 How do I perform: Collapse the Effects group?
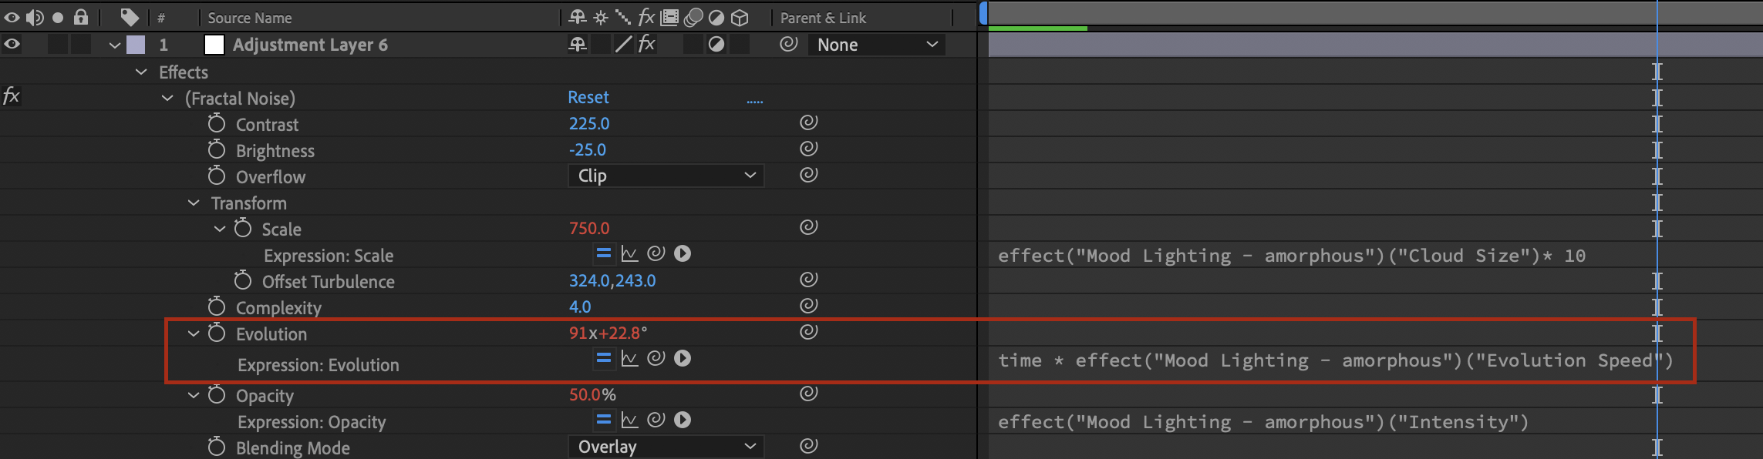(x=141, y=72)
